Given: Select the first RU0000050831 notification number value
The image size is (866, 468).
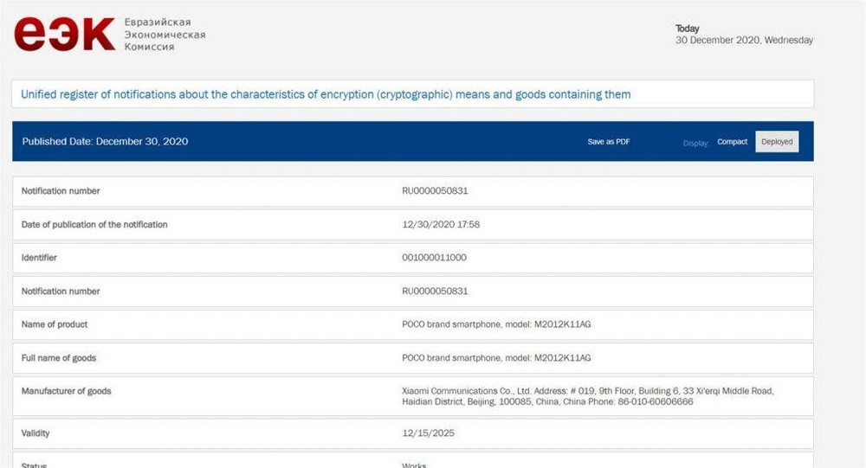Looking at the screenshot, I should point(435,191).
